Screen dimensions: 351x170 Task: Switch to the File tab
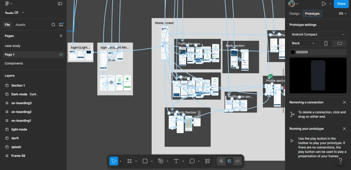pyautogui.click(x=7, y=25)
